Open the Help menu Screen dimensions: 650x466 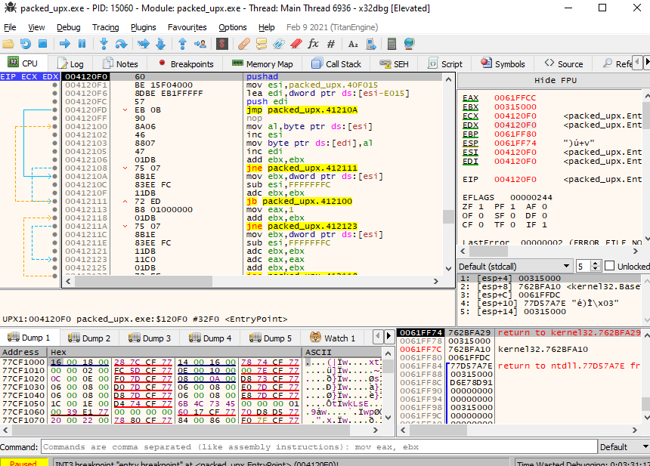point(267,27)
